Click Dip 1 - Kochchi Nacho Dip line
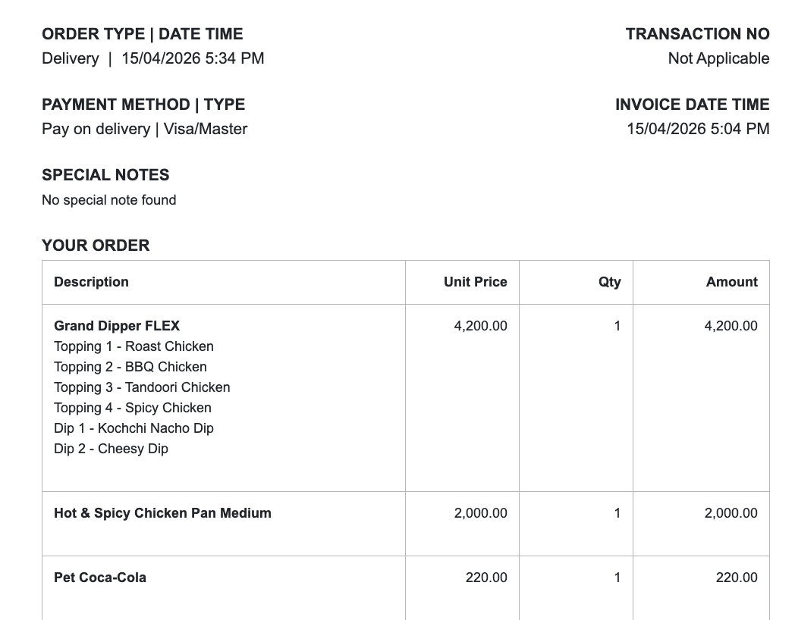 [134, 428]
